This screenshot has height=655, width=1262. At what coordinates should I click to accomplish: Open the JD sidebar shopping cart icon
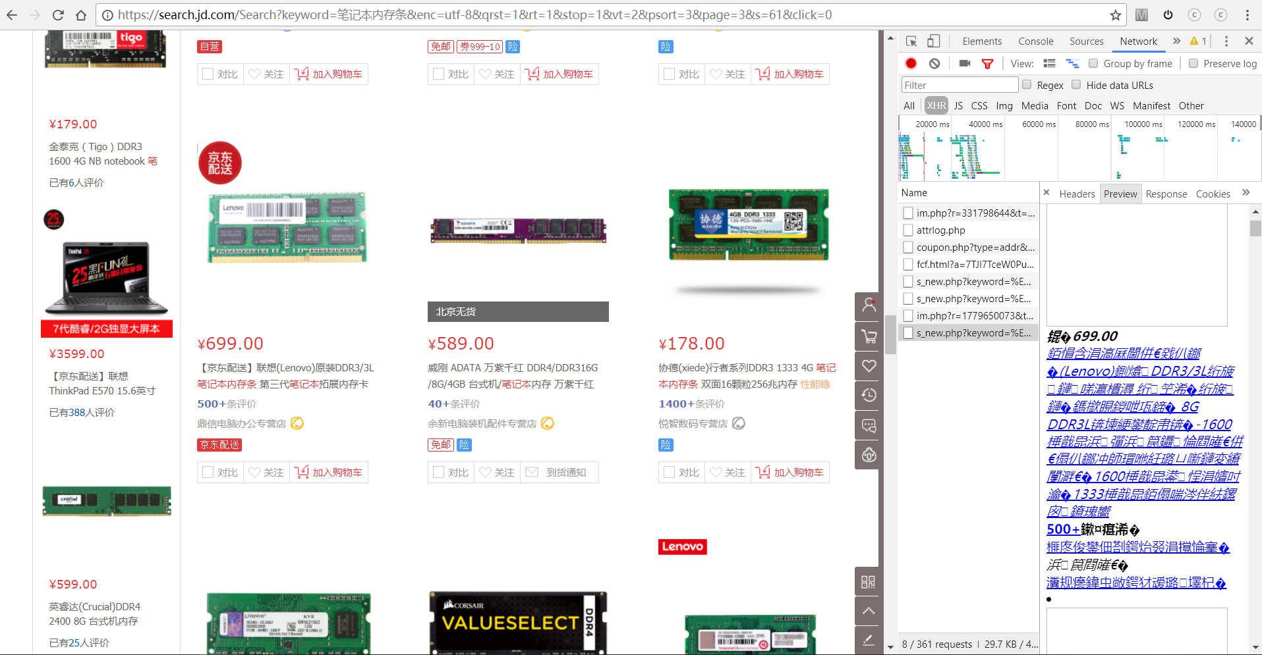tap(869, 336)
